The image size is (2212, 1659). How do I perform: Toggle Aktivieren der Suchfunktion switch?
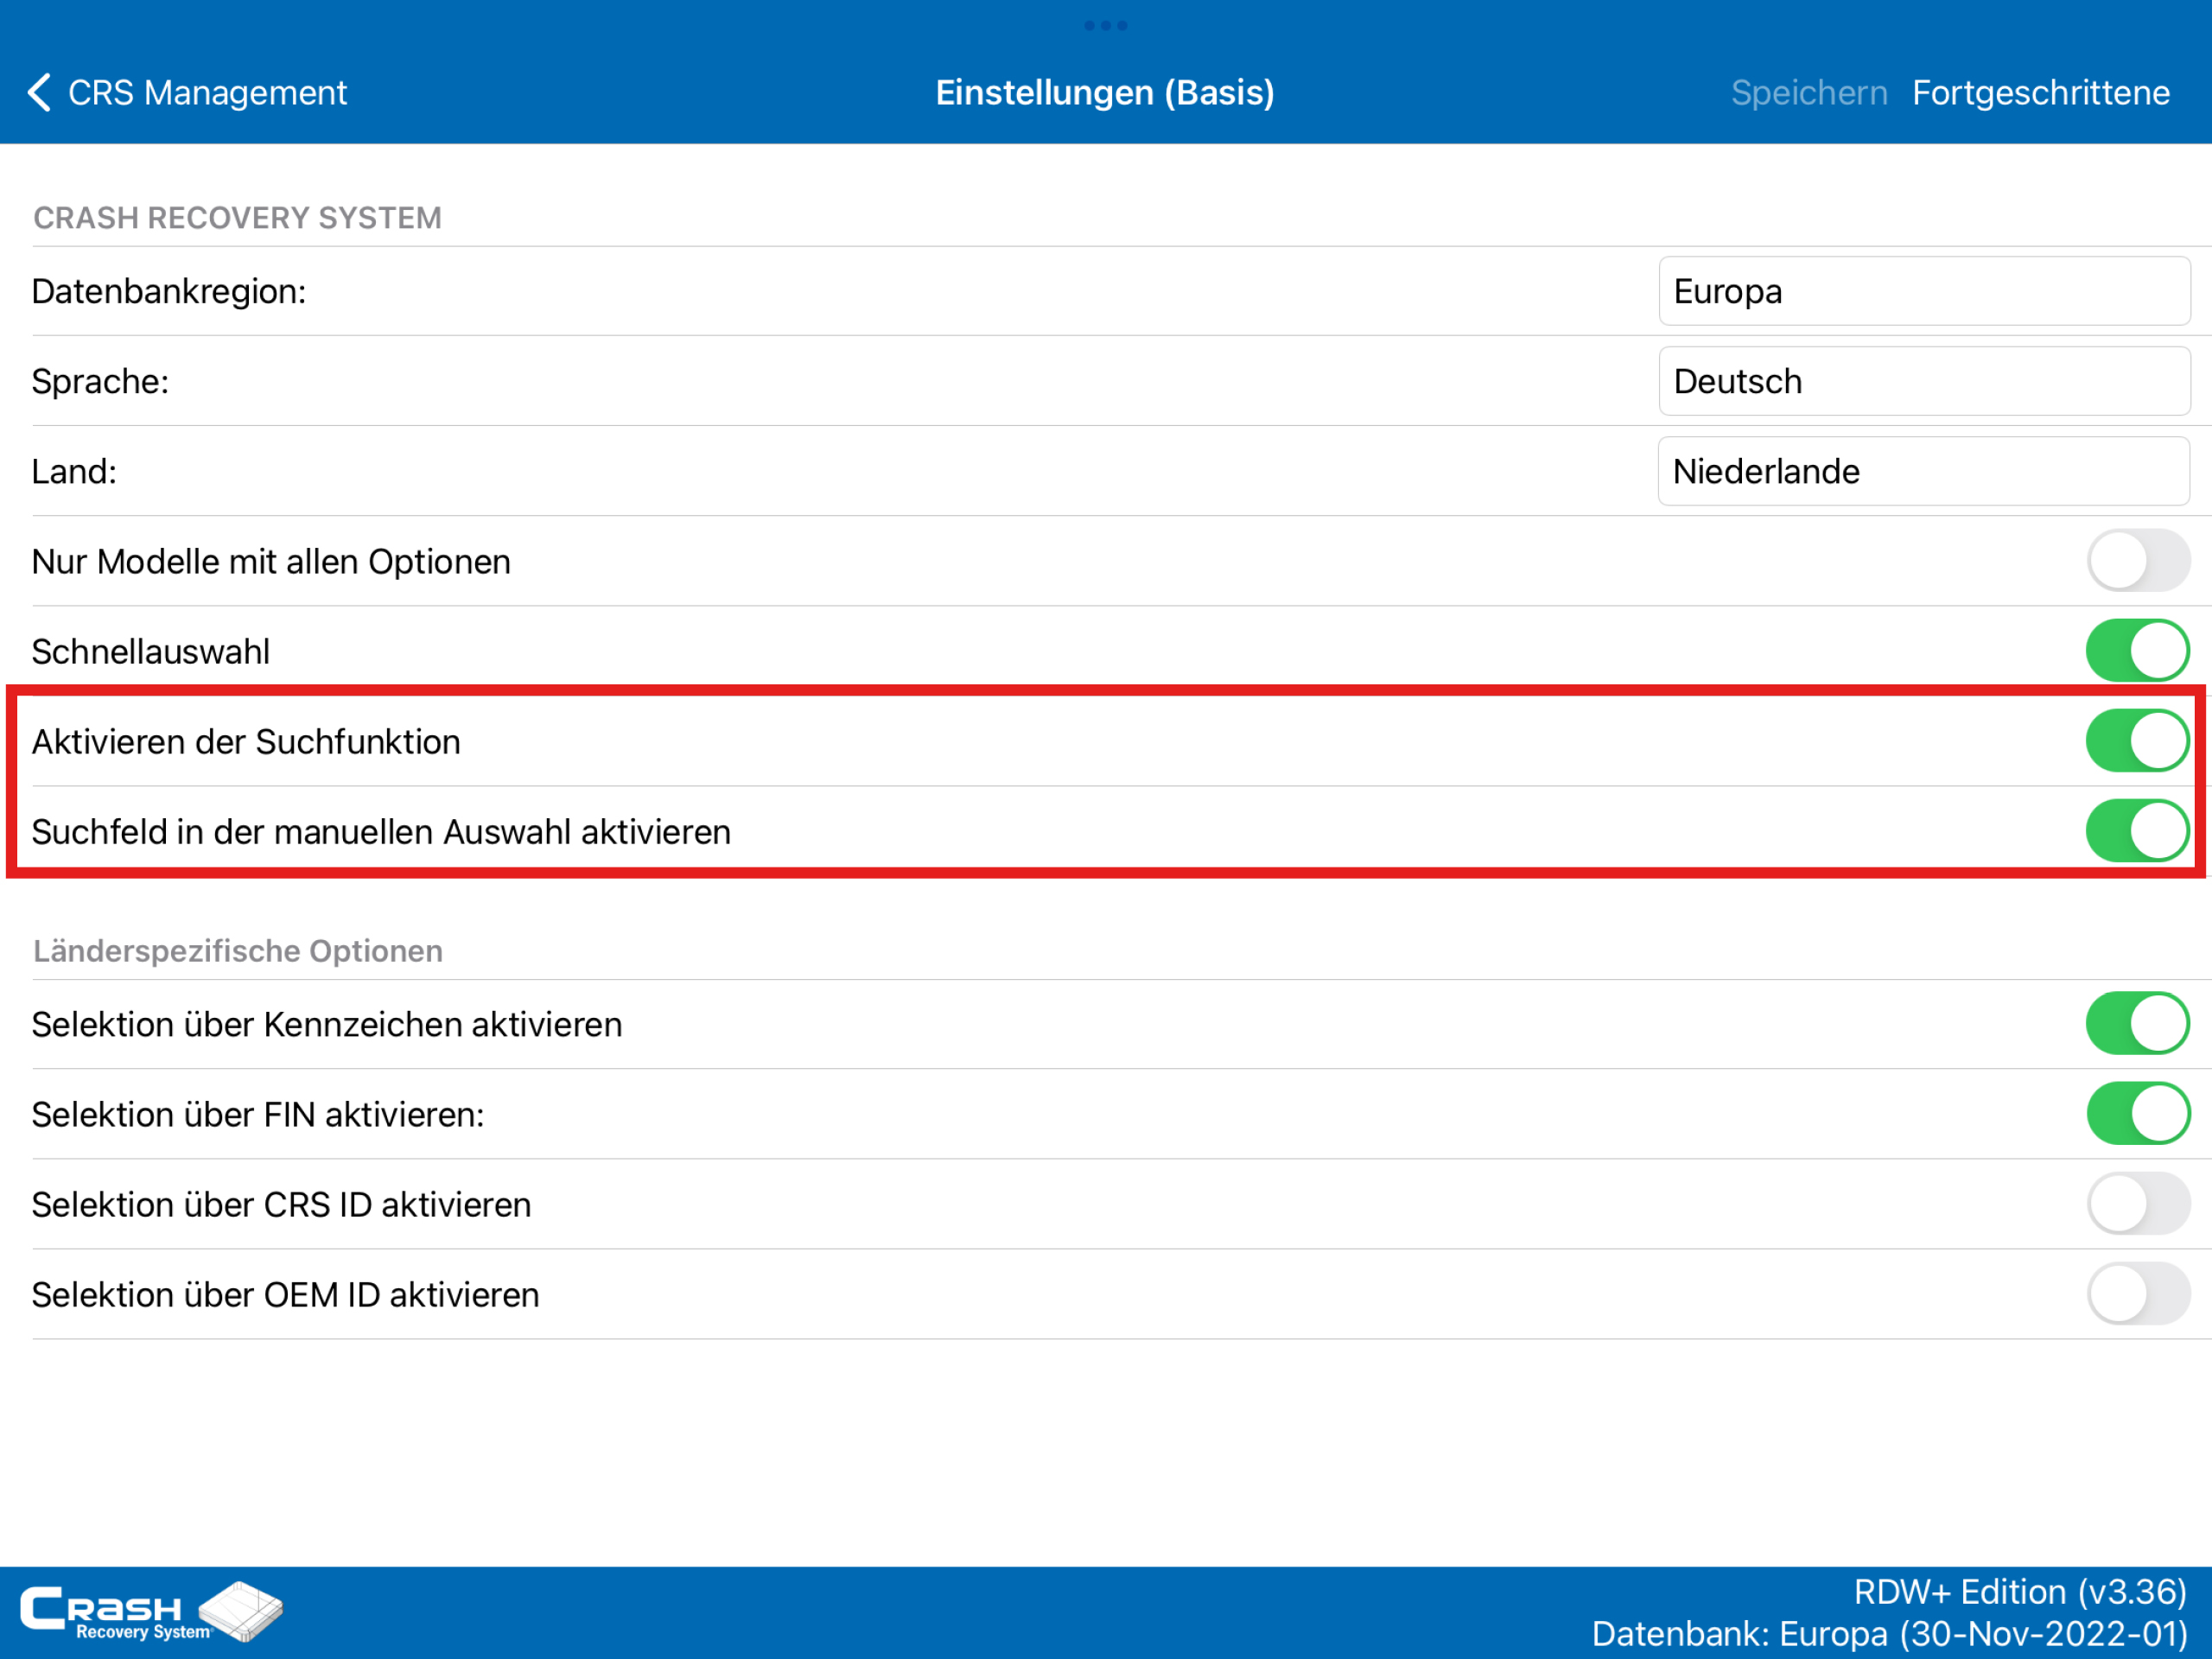coord(2138,741)
